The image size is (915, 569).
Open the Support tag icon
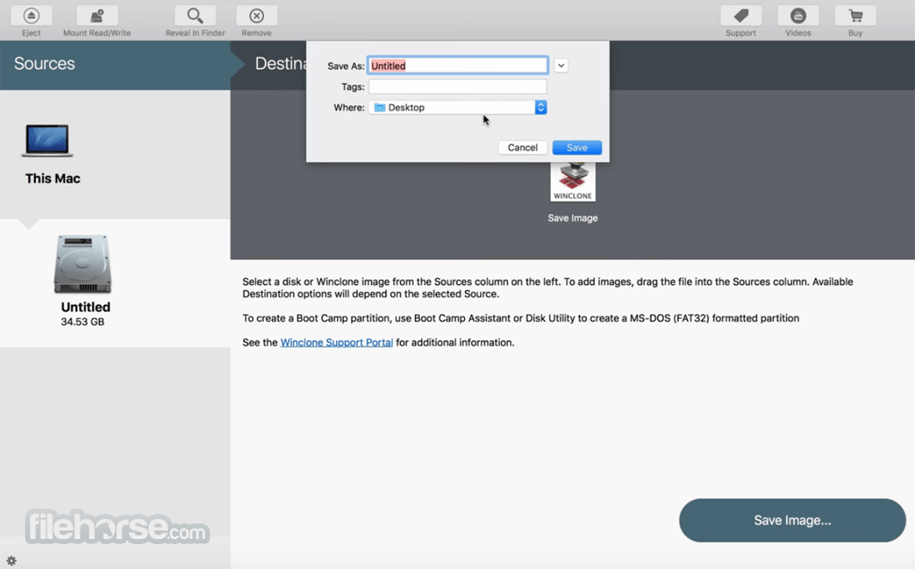pyautogui.click(x=741, y=16)
